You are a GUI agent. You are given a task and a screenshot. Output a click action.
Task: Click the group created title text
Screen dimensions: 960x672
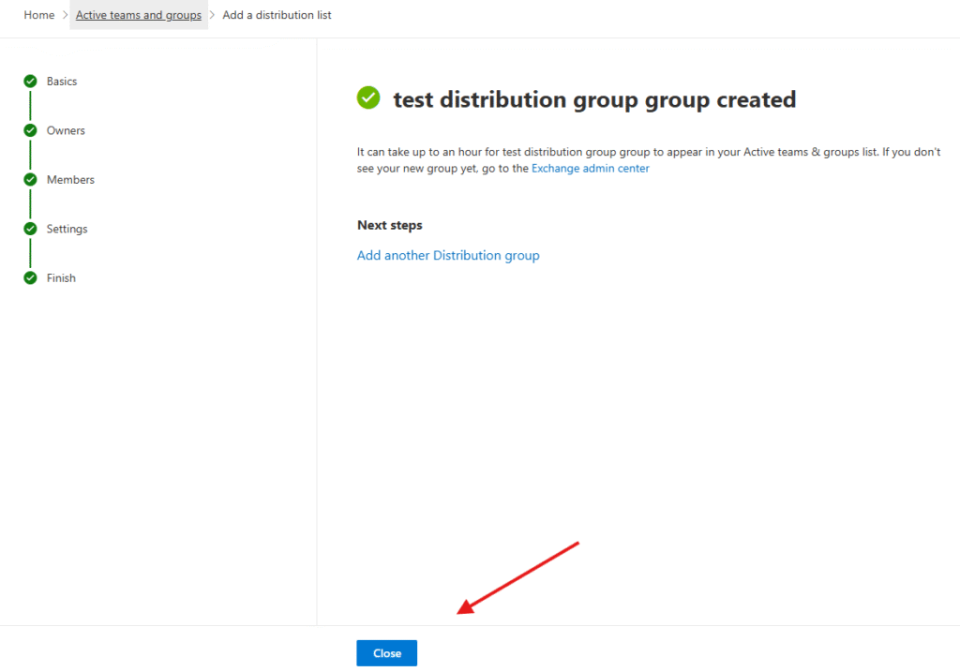pyautogui.click(x=594, y=99)
